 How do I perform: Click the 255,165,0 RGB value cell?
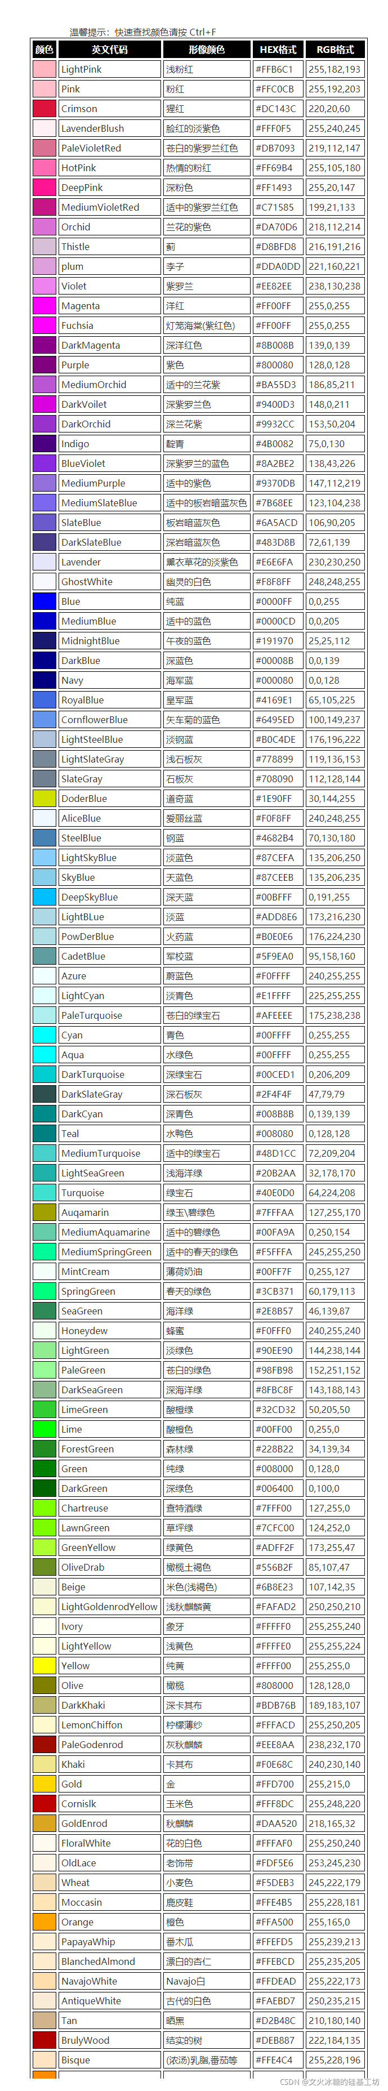point(335,1922)
